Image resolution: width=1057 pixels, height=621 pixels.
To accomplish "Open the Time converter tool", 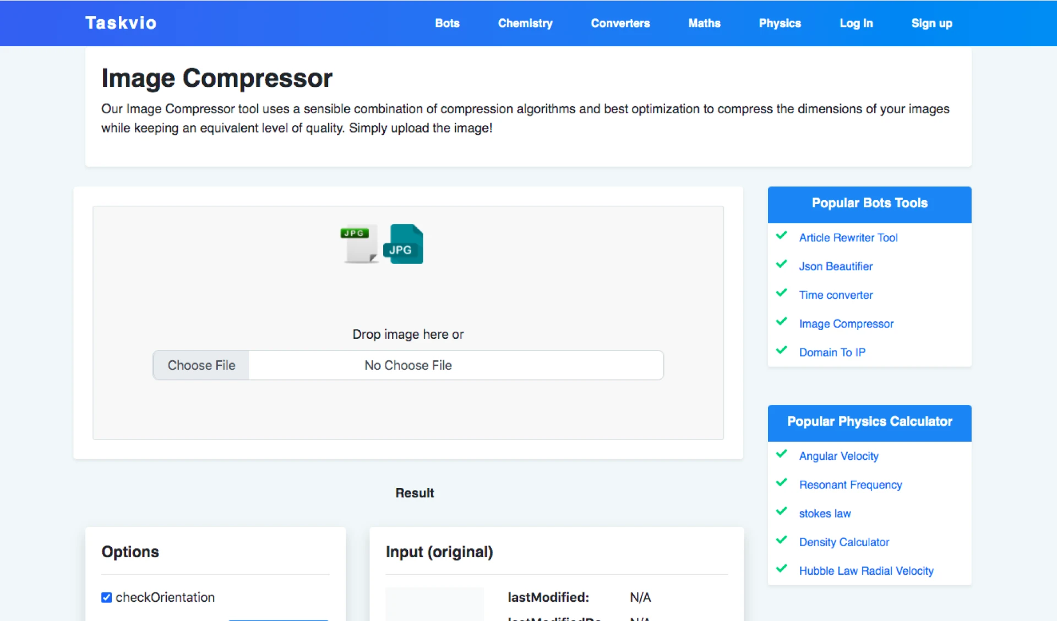I will click(x=836, y=295).
